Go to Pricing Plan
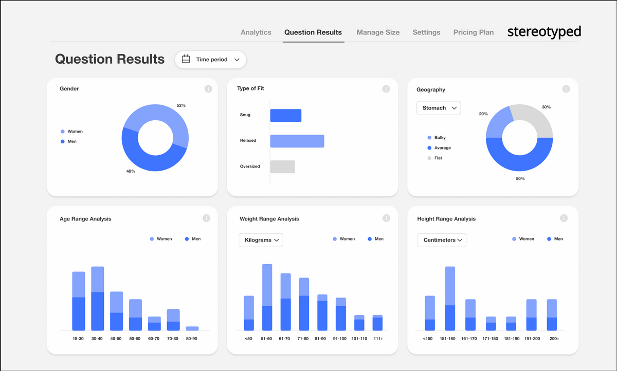 point(473,32)
